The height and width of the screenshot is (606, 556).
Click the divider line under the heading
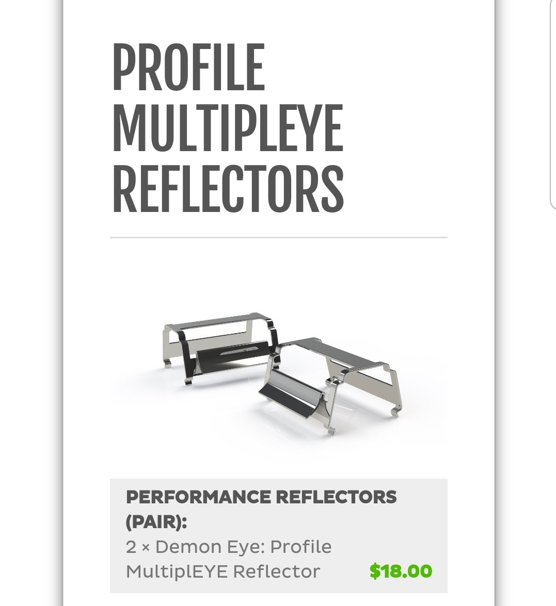(x=279, y=237)
